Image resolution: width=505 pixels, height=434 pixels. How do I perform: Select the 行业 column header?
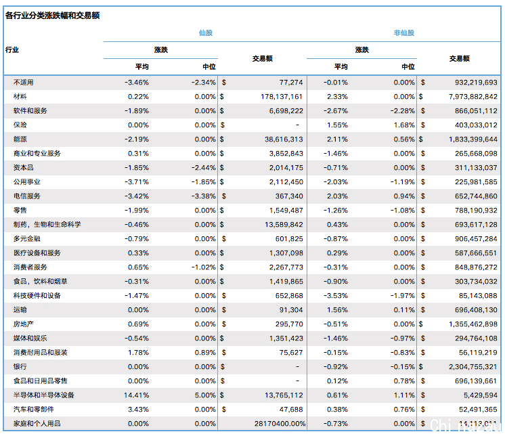pyautogui.click(x=12, y=49)
